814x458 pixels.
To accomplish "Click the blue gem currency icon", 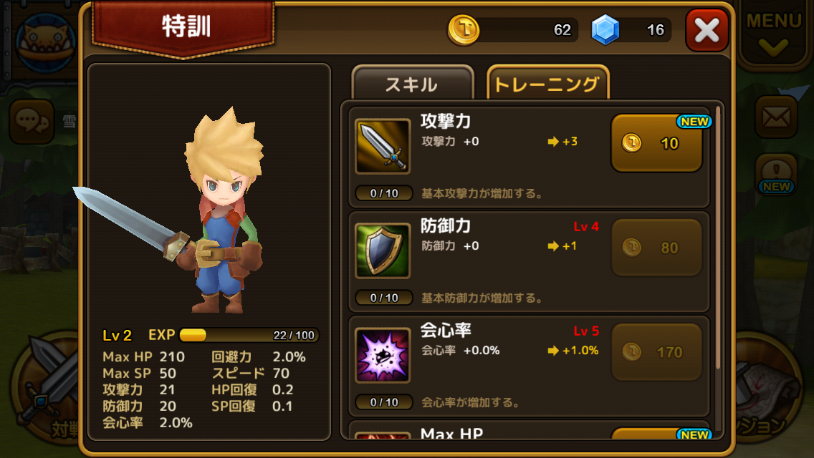I will tap(605, 29).
